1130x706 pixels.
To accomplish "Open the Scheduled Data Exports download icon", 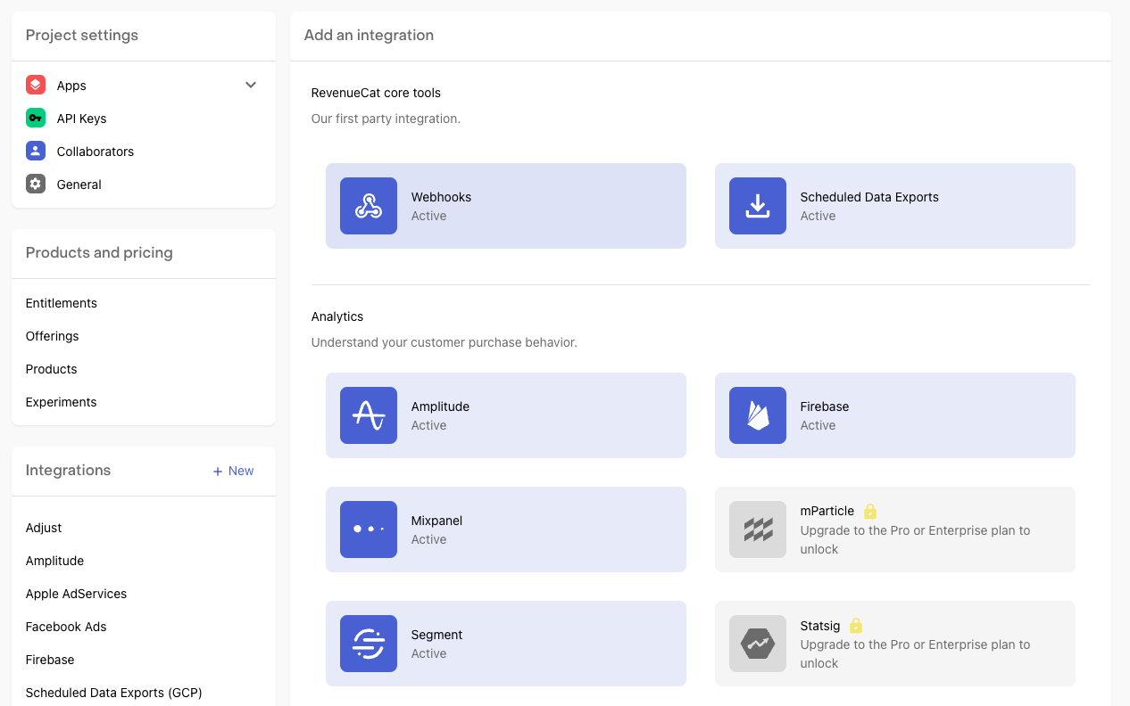I will point(758,206).
